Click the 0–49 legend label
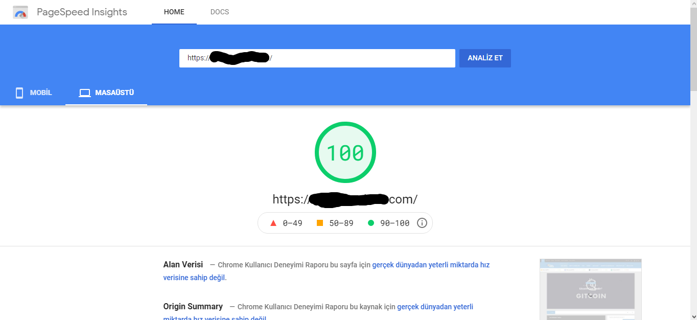 pos(292,223)
